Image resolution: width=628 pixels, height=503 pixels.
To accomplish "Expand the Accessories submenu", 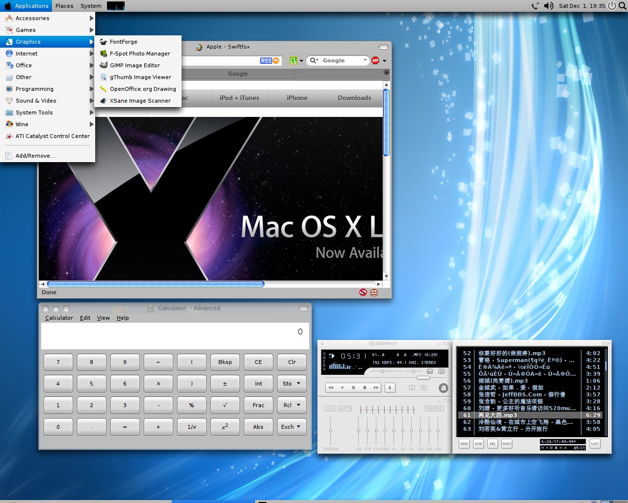I will 48,18.
